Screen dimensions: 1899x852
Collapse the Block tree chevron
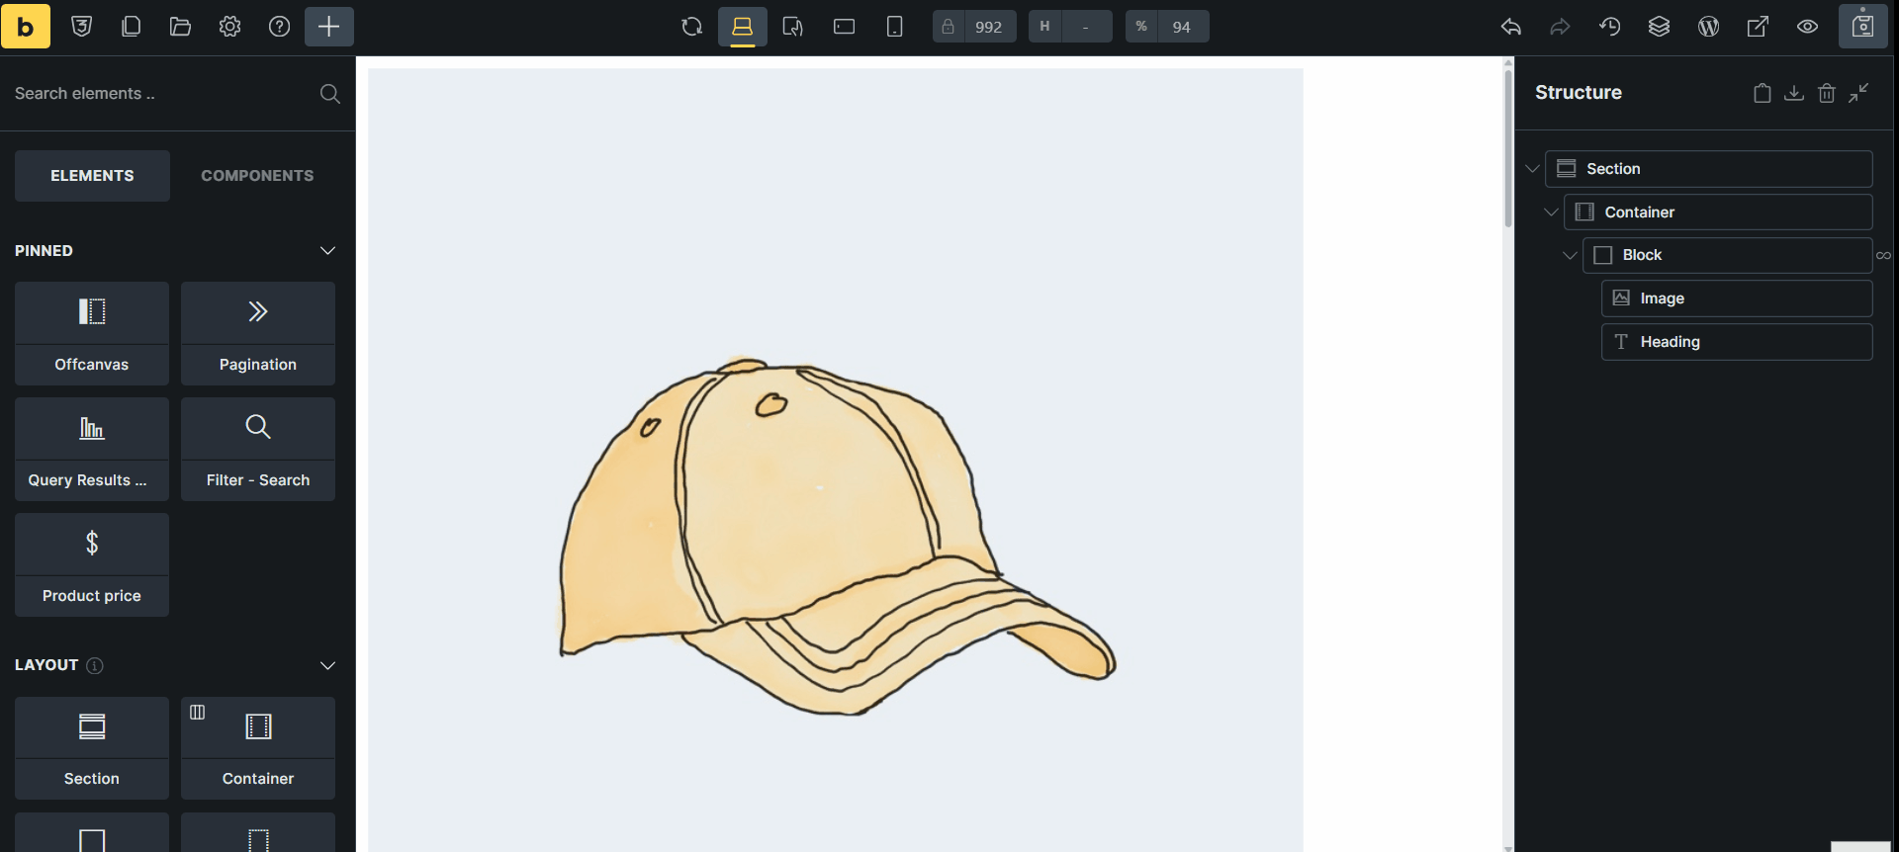tap(1570, 255)
